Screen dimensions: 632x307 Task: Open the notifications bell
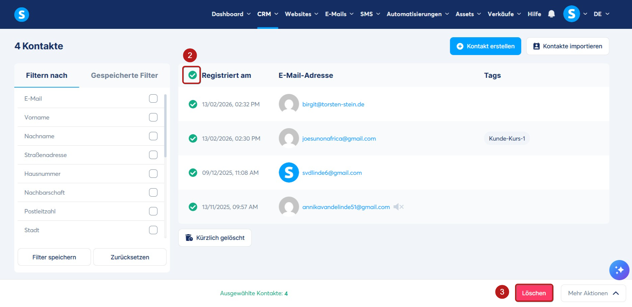pyautogui.click(x=551, y=14)
